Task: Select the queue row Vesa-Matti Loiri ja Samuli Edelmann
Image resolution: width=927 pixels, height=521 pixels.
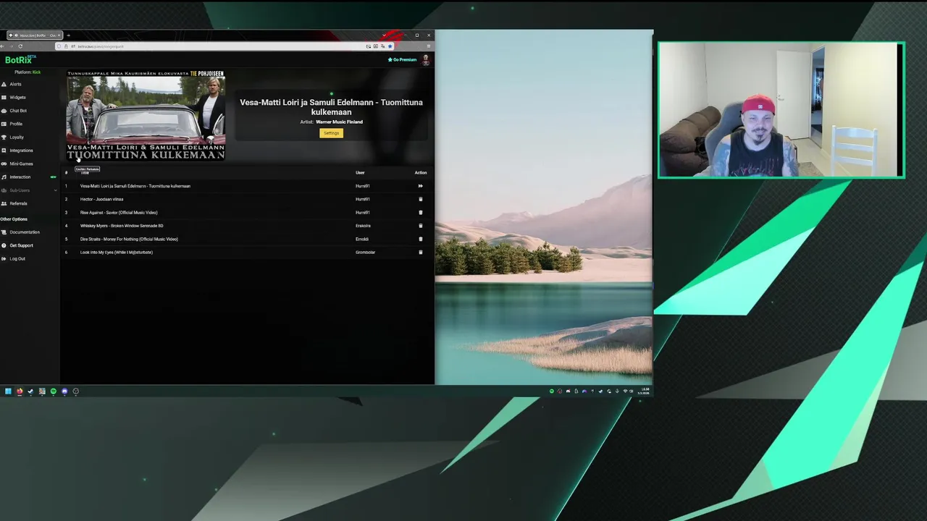Action: pyautogui.click(x=246, y=186)
